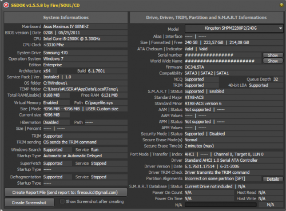Click the red SSDOK app icon in title bar
This screenshot has height=211, width=286.
(x=6, y=5)
